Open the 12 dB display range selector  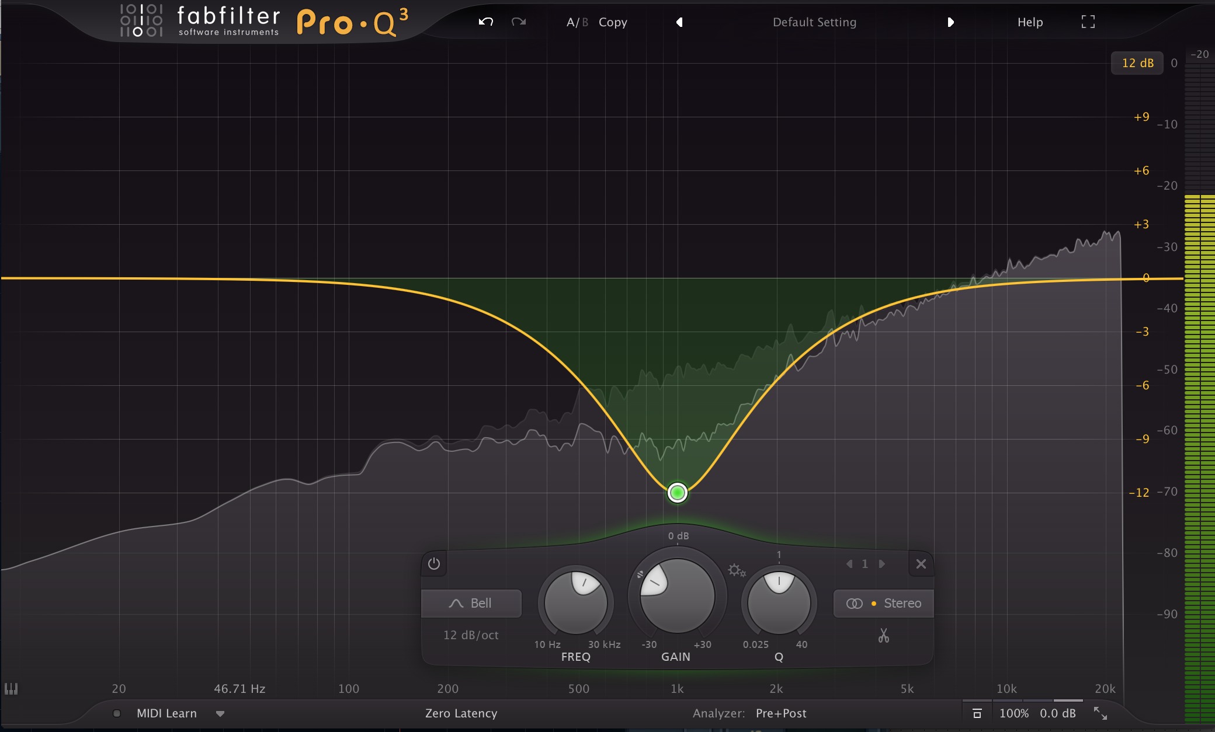click(x=1137, y=63)
